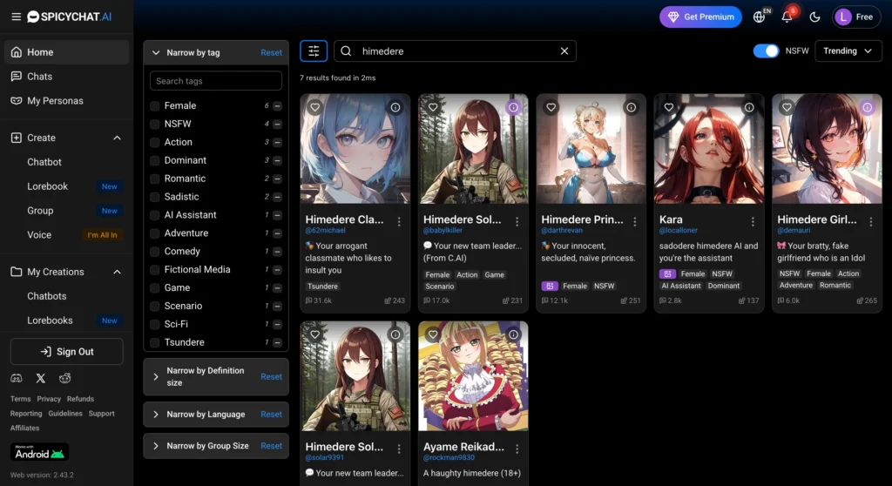
Task: Favorite the Himedere Prin... card heart
Action: (551, 107)
